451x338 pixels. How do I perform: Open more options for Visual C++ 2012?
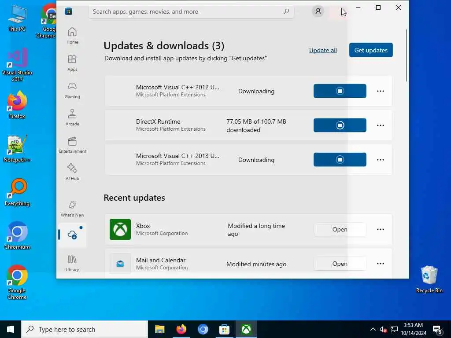point(380,91)
